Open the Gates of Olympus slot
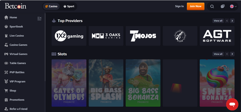Image resolution: width=241 pixels, height=112 pixels. coord(69,83)
